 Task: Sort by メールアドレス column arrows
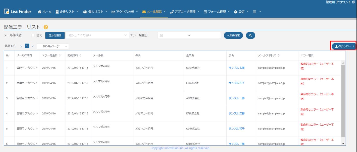pyautogui.click(x=279, y=56)
